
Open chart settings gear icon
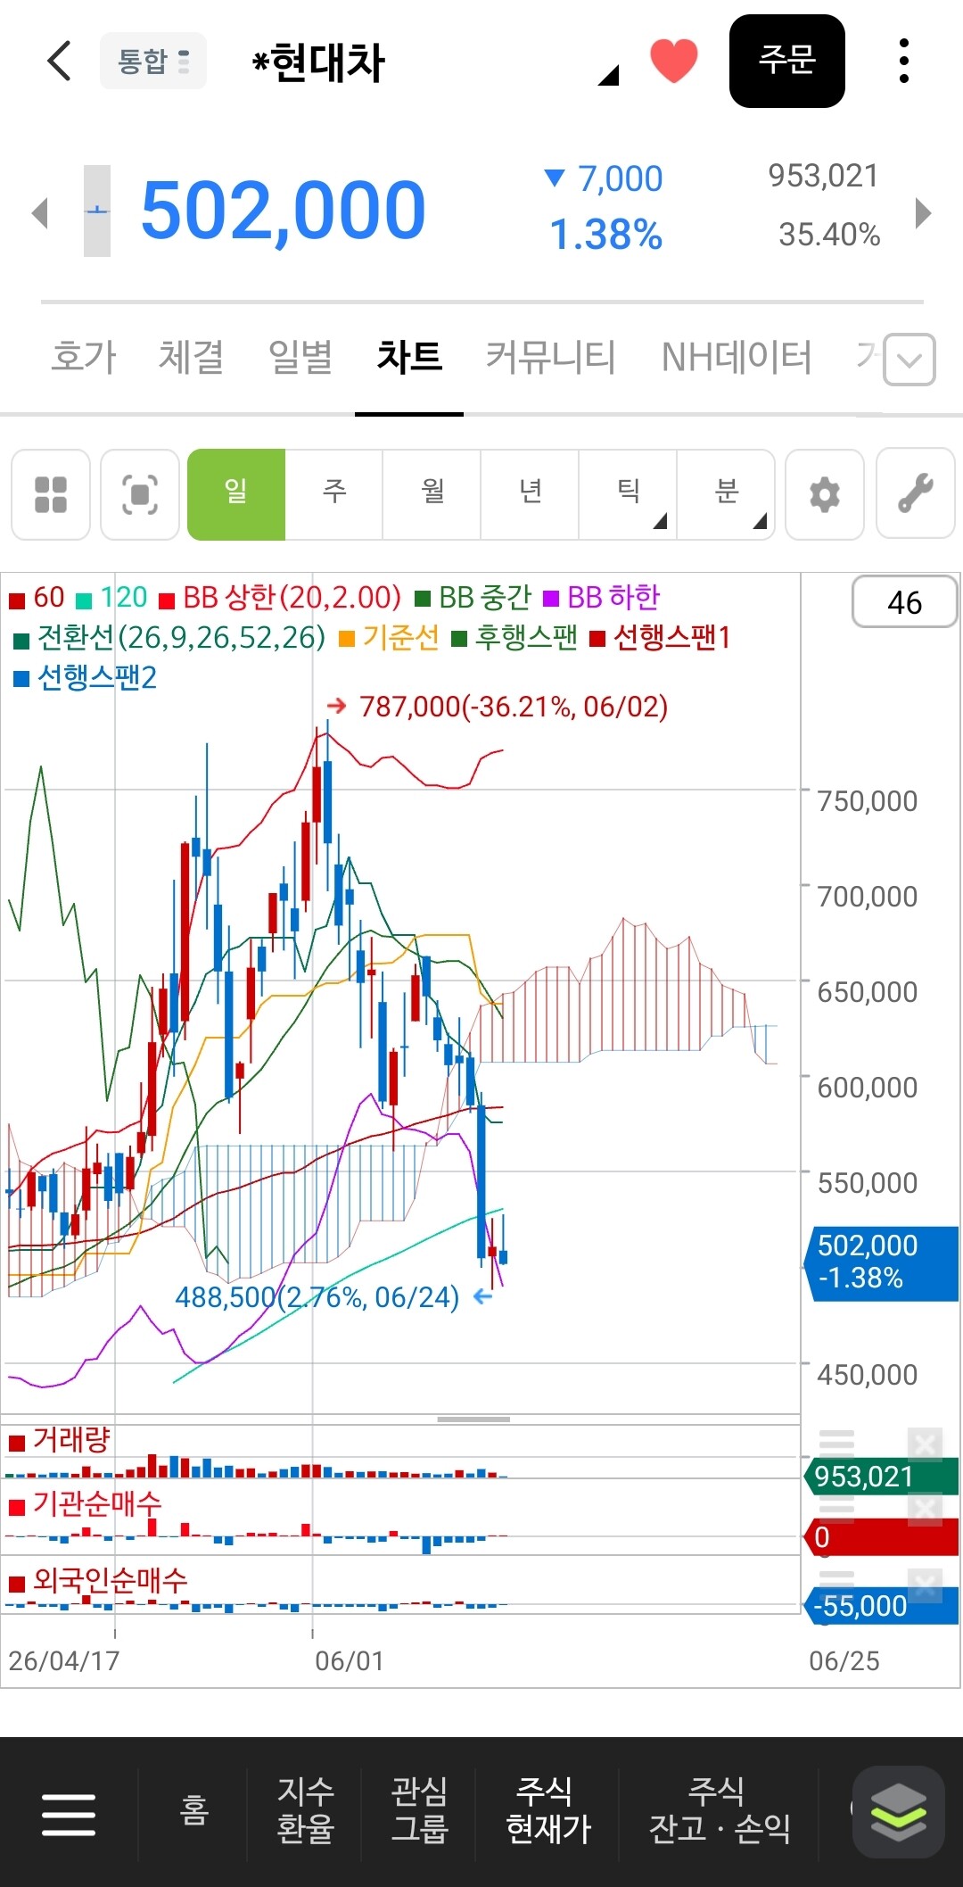coord(825,494)
